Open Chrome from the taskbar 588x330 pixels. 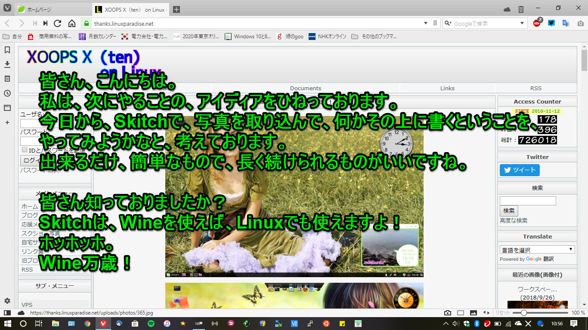87,324
